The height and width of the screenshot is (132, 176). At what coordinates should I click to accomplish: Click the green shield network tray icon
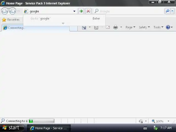tap(155, 128)
